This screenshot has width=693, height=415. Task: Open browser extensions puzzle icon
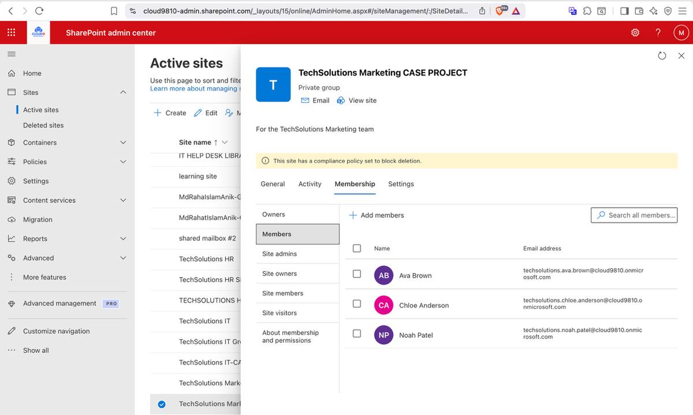pos(587,10)
